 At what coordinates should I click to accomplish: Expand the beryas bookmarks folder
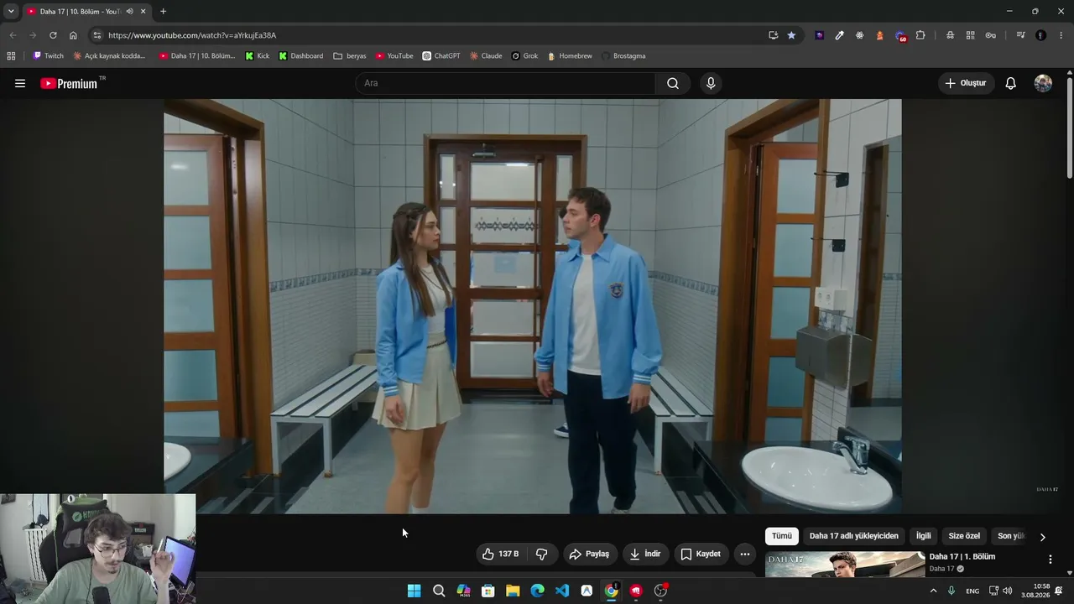pos(350,56)
